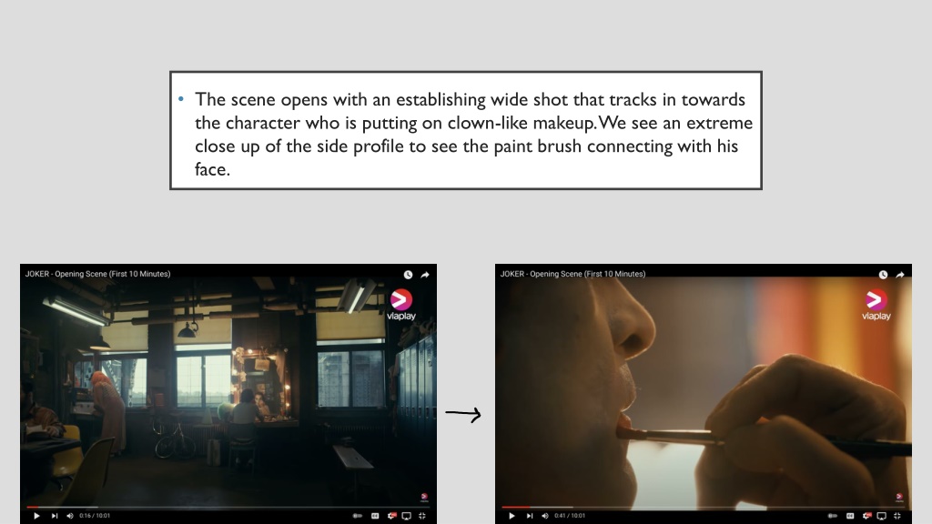Open settings gear in the right player
This screenshot has width=932, height=524.
(x=866, y=516)
